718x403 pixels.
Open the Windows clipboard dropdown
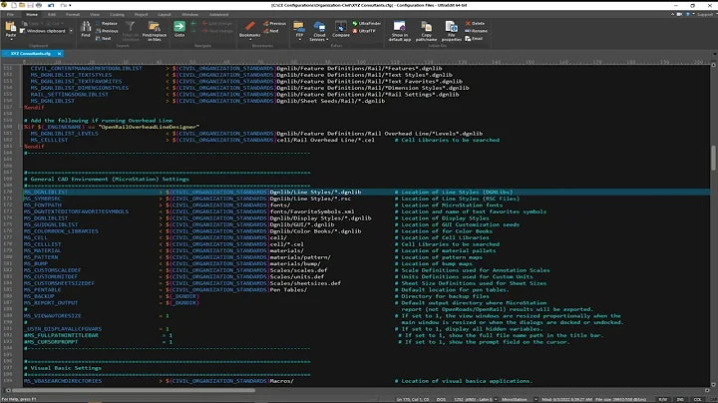71,31
